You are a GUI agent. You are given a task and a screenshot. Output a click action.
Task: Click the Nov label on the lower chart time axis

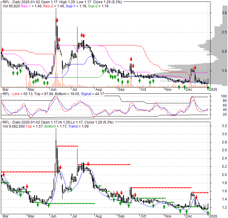pyautogui.click(x=168, y=216)
